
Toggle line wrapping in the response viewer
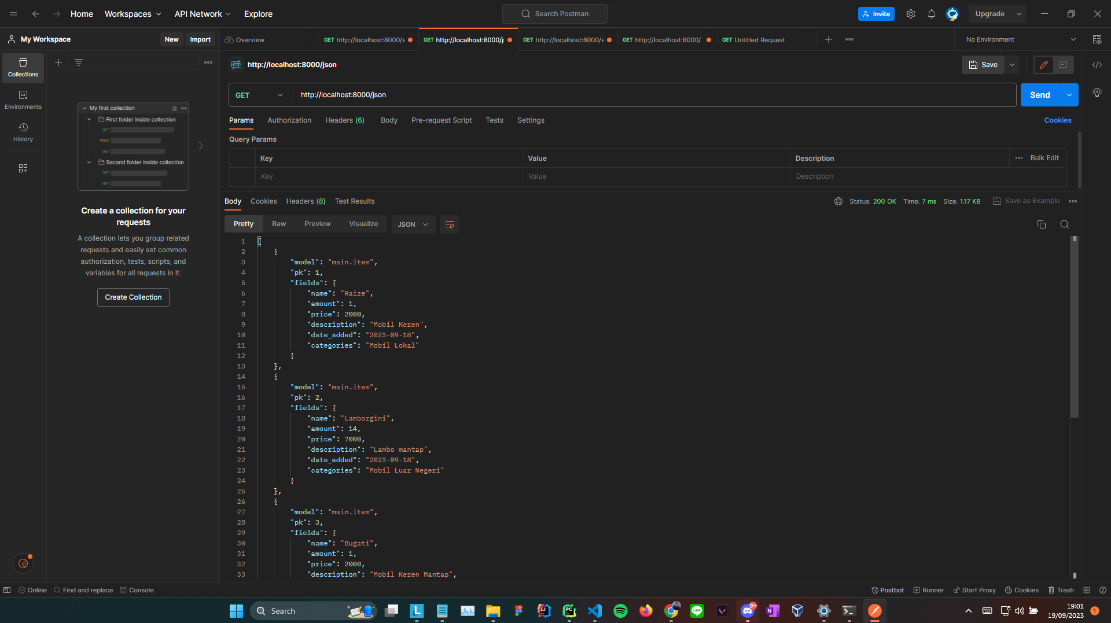pos(450,224)
